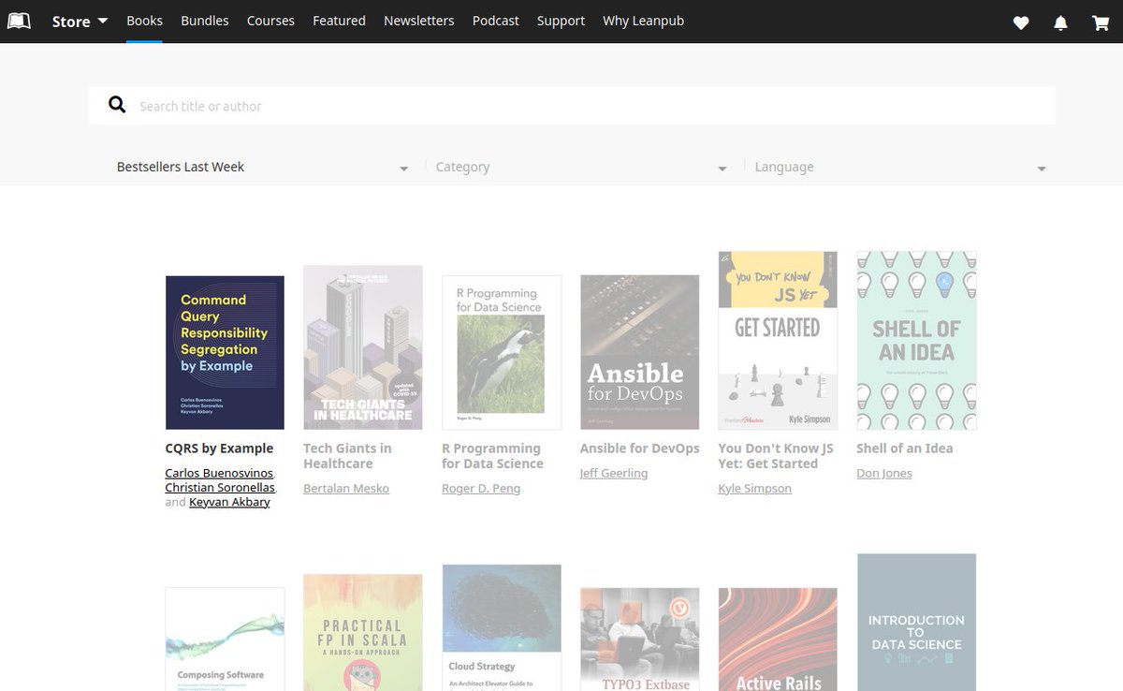Go to the Podcast tab
Image resolution: width=1123 pixels, height=691 pixels.
pos(495,21)
